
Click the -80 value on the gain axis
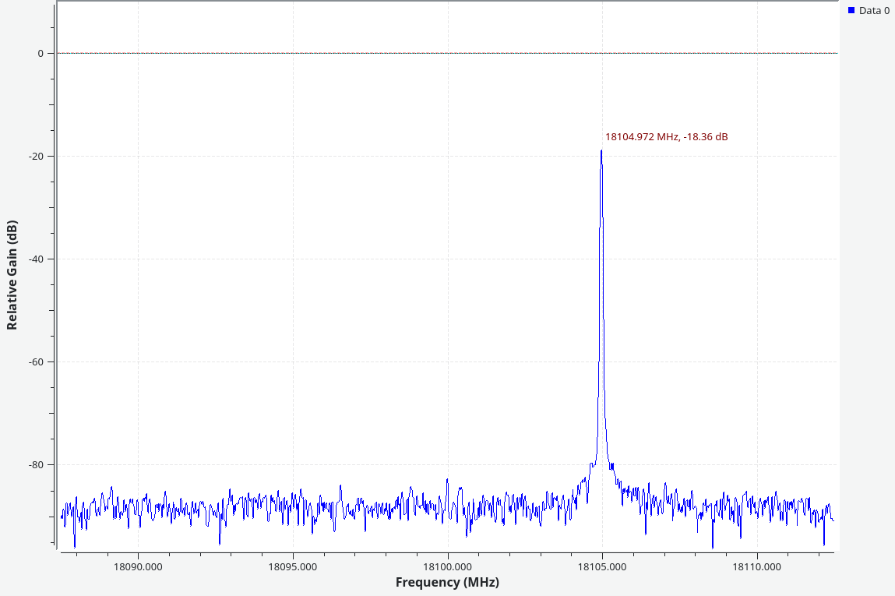[37, 465]
